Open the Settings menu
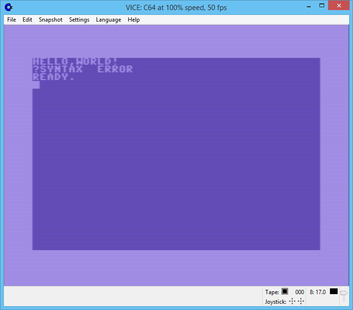353x310 pixels. (x=79, y=20)
